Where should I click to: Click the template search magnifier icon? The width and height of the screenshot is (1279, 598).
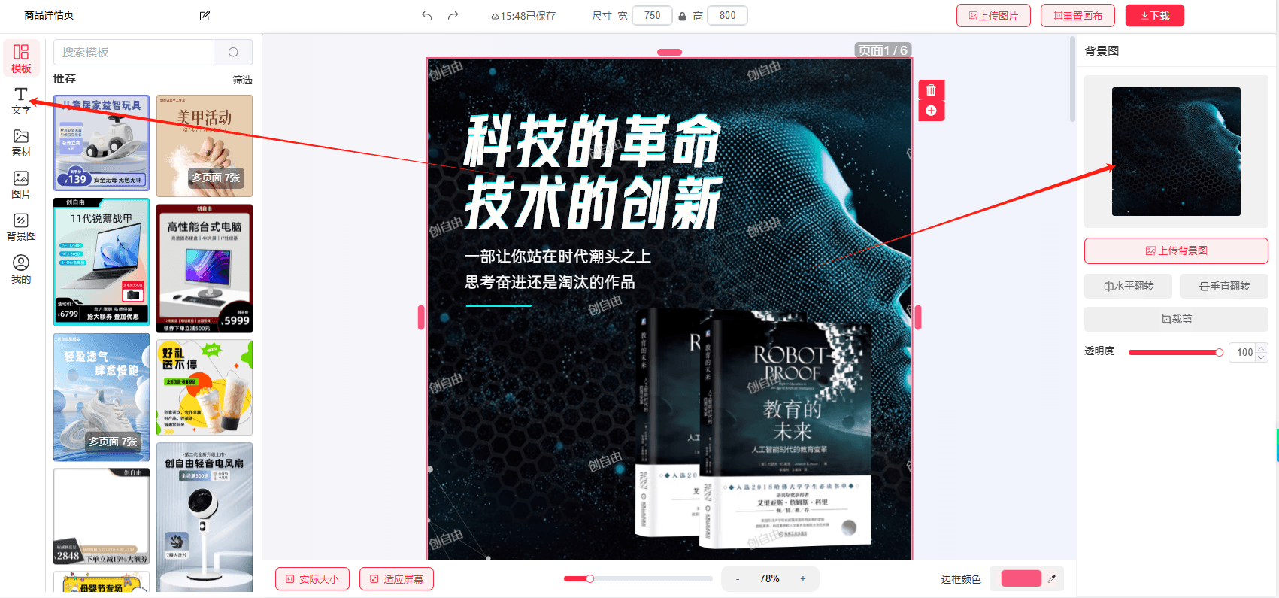[x=234, y=53]
